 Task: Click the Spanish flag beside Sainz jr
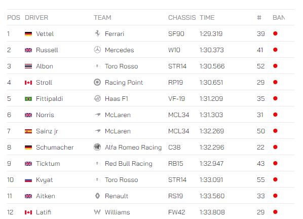coord(28,131)
